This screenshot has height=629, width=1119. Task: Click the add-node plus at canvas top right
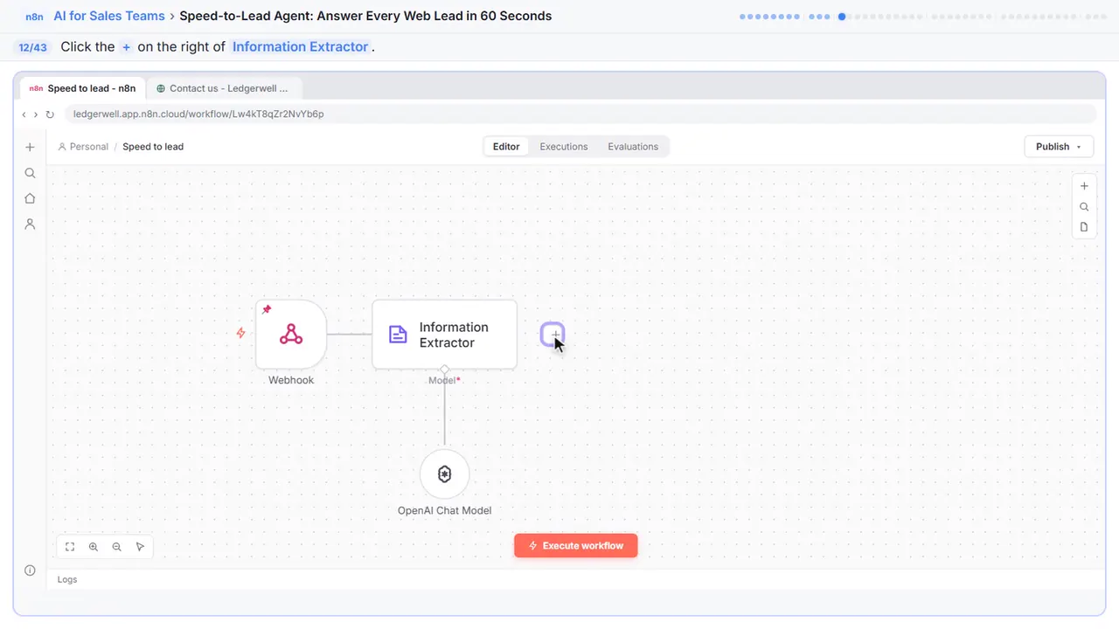point(1084,186)
